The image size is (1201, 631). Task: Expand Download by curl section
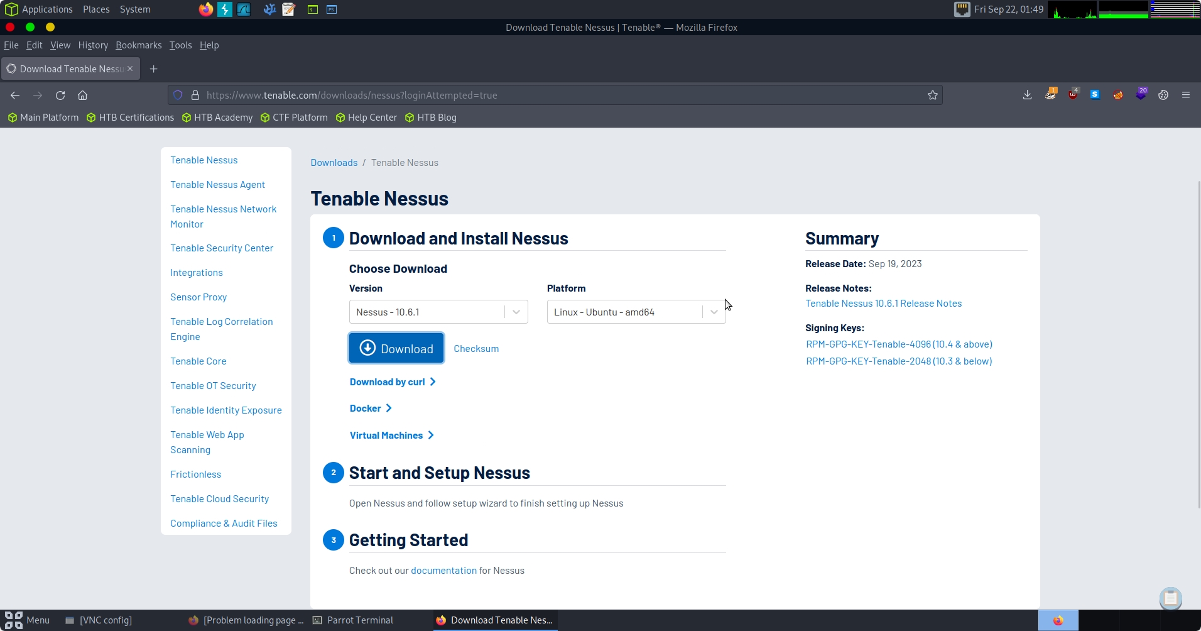393,381
